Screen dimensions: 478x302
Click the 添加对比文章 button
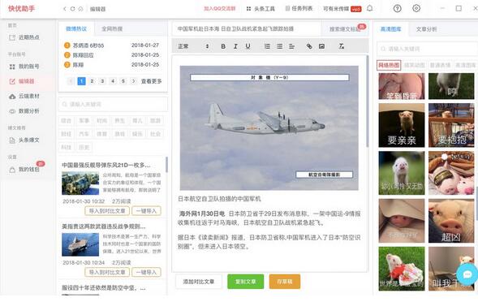pyautogui.click(x=199, y=282)
